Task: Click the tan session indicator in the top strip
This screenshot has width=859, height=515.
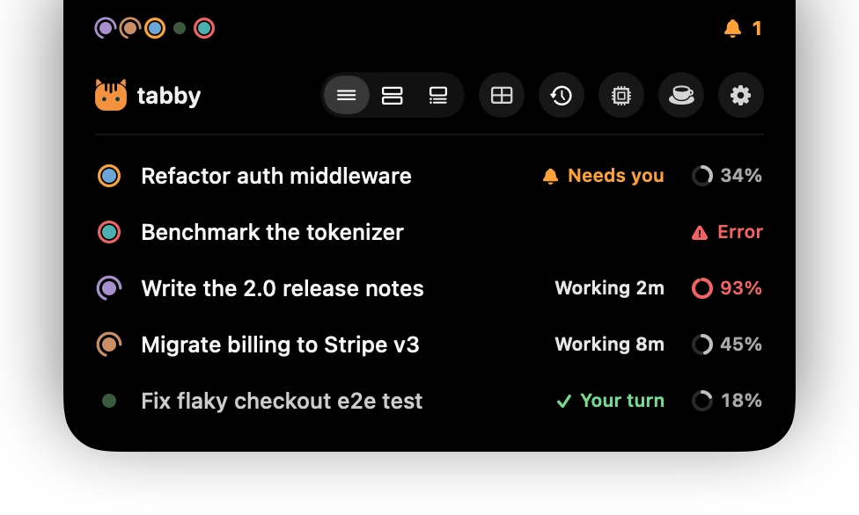Action: click(130, 28)
